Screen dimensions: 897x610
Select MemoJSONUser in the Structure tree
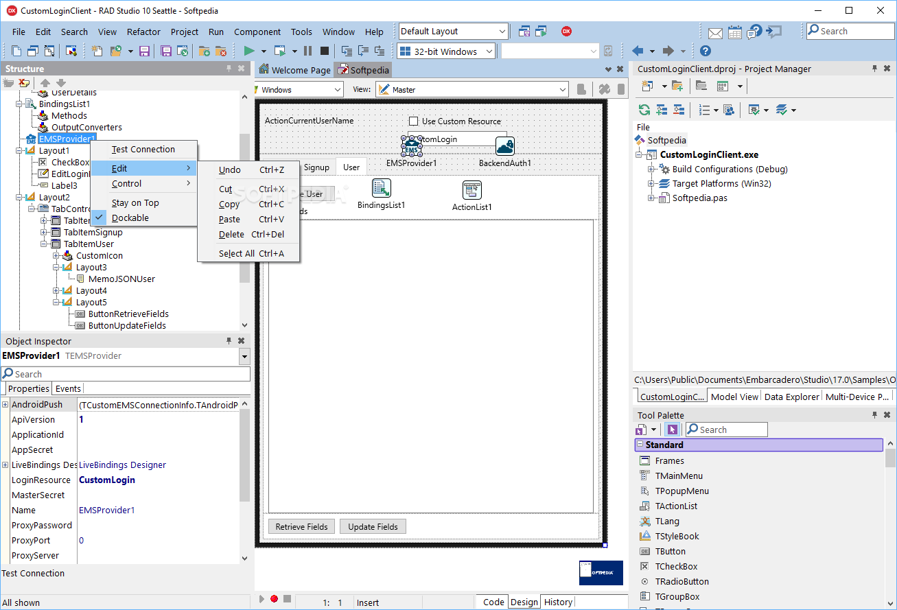(121, 279)
